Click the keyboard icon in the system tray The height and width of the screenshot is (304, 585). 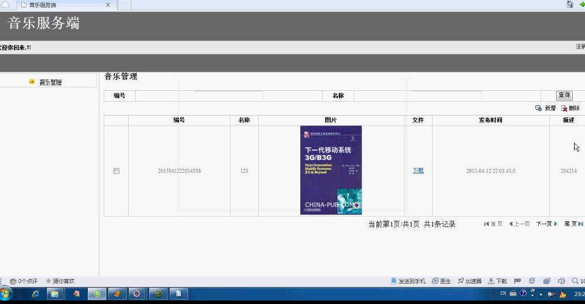pyautogui.click(x=513, y=294)
